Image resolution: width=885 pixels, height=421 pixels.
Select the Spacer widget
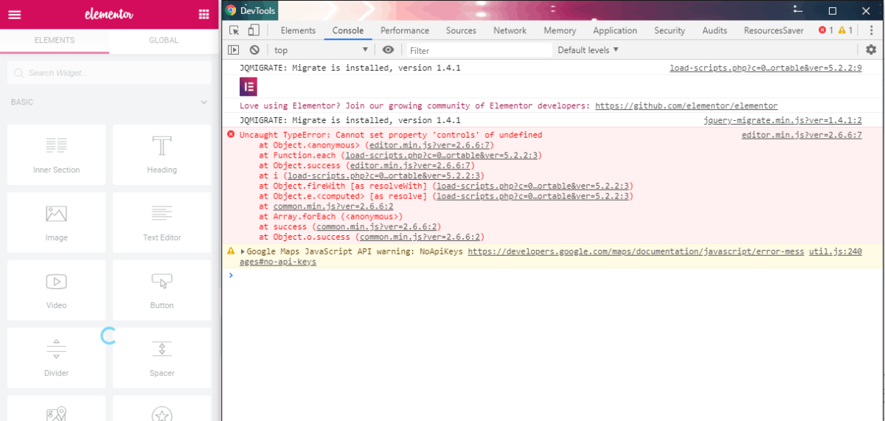(162, 358)
